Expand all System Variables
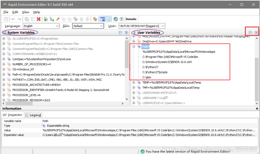Viewport: 260px width, 154px height. click(126, 33)
